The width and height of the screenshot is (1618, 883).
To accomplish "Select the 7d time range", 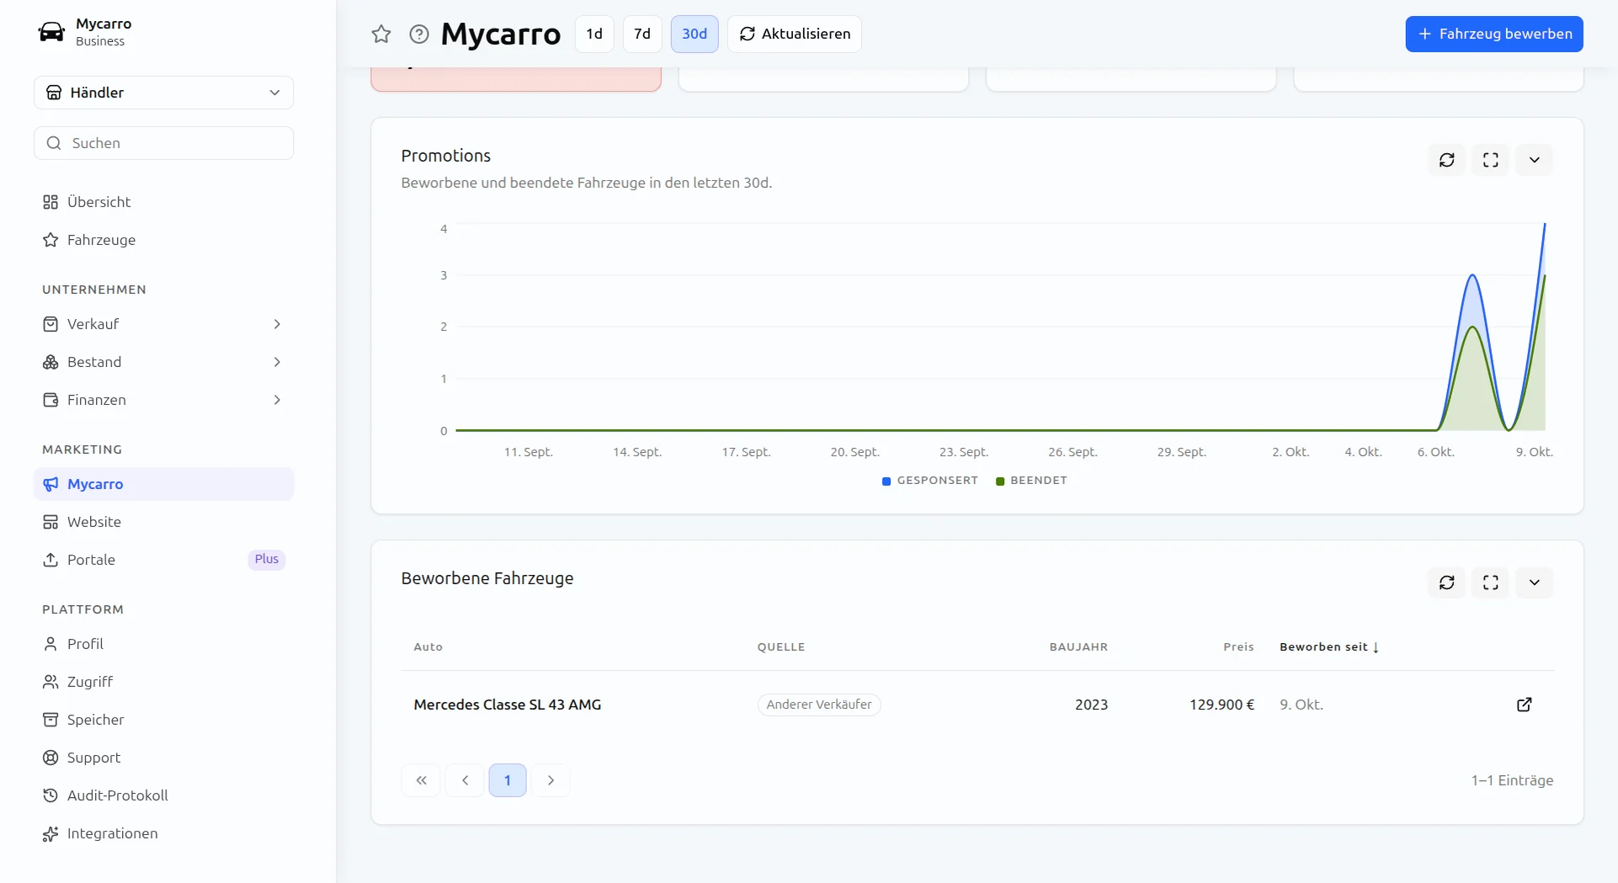I will tap(642, 34).
